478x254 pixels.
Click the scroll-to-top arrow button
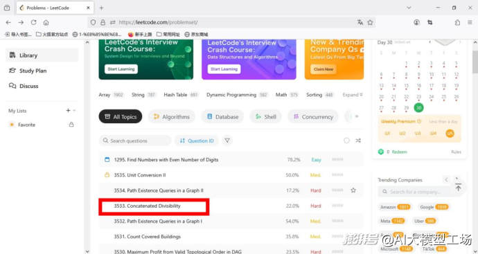[x=458, y=188]
